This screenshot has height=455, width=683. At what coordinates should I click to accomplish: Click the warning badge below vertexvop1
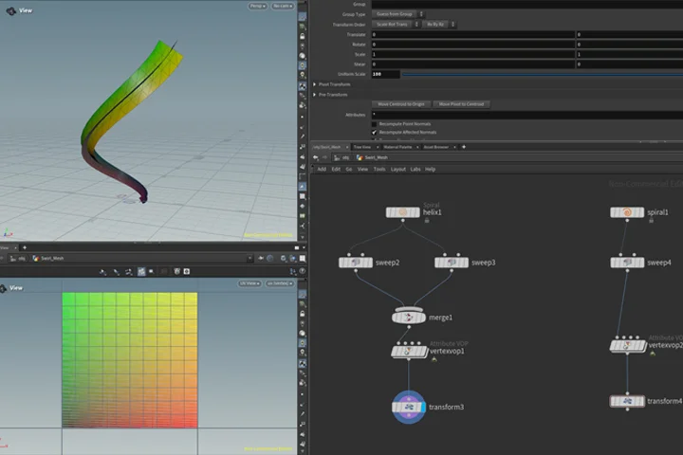click(x=434, y=359)
